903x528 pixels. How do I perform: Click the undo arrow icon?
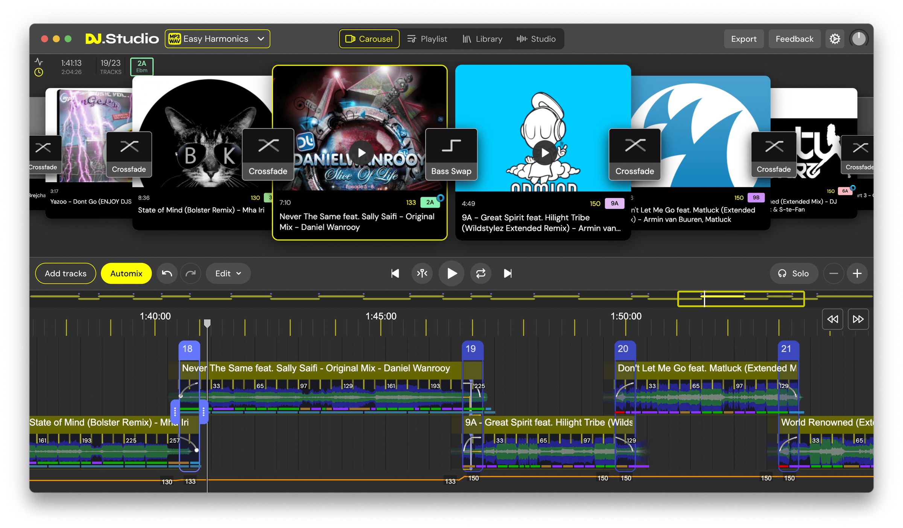tap(167, 274)
